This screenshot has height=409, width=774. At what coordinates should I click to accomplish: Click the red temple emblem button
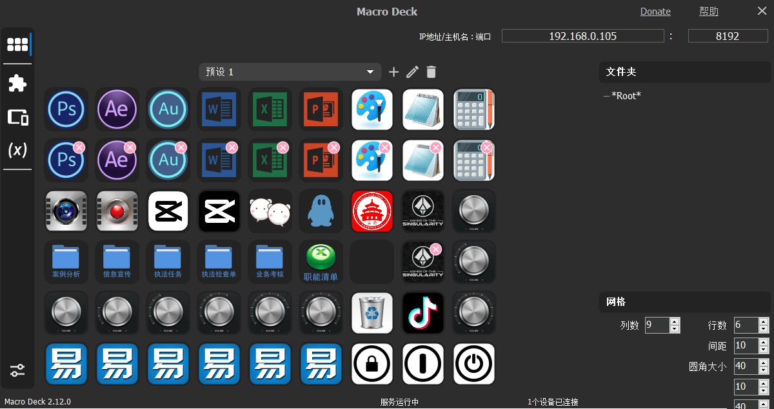[x=372, y=211]
